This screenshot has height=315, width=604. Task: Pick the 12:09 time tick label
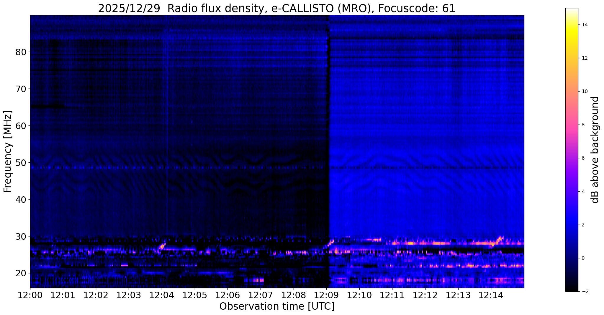326,295
